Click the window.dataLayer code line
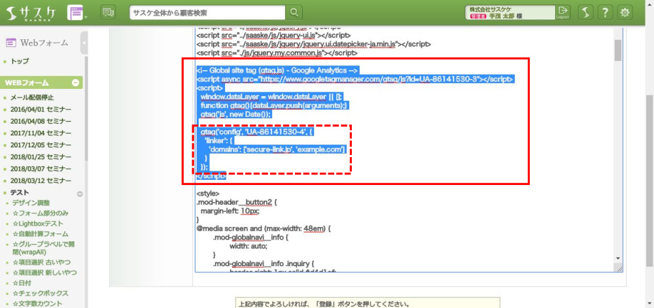This screenshot has height=308, width=654. point(271,97)
